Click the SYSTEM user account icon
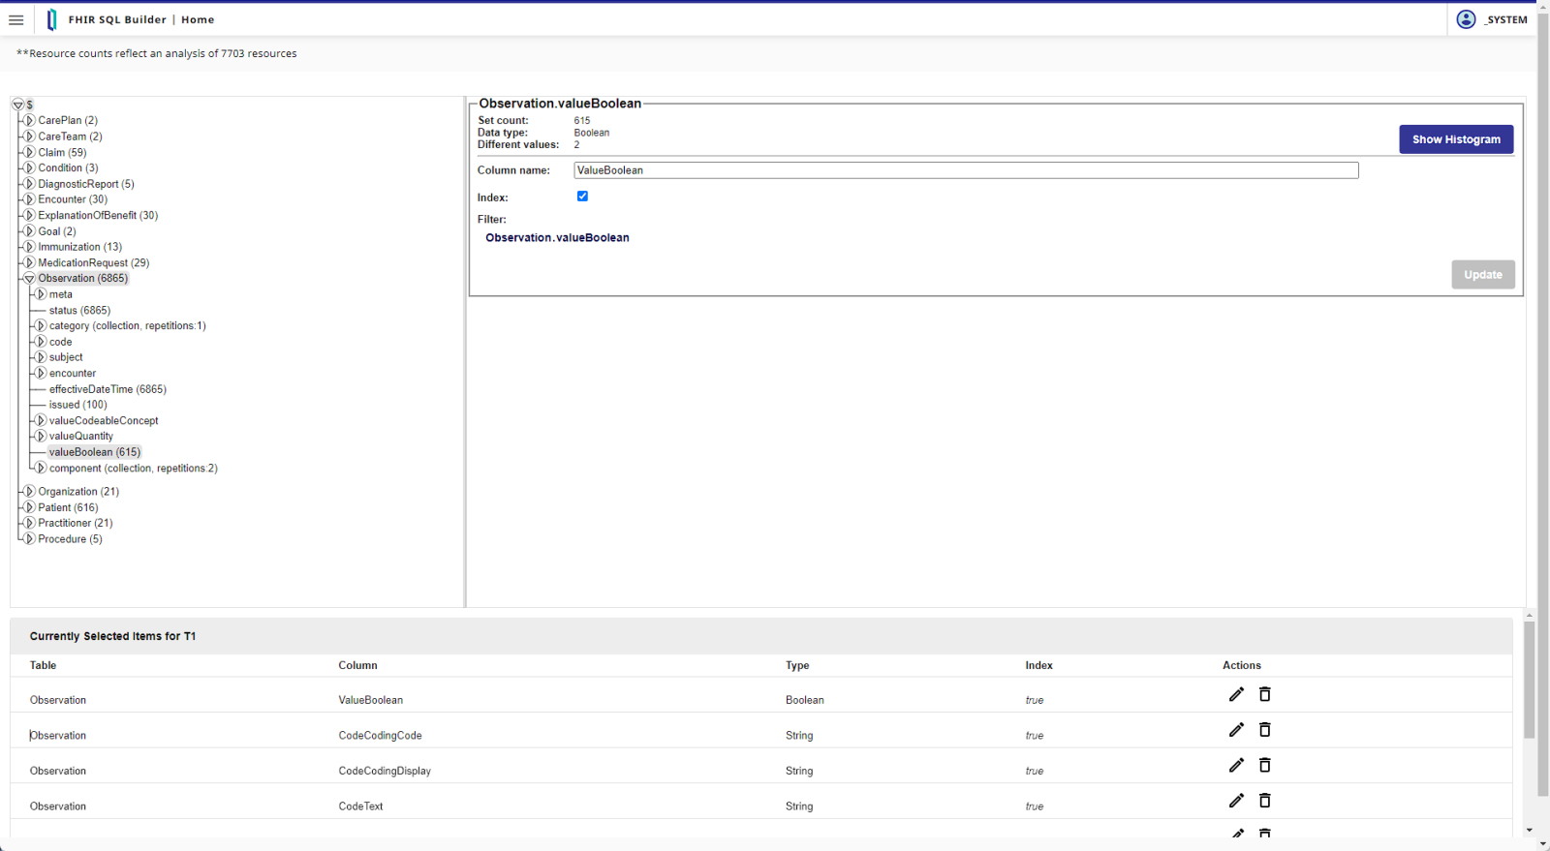 point(1466,19)
